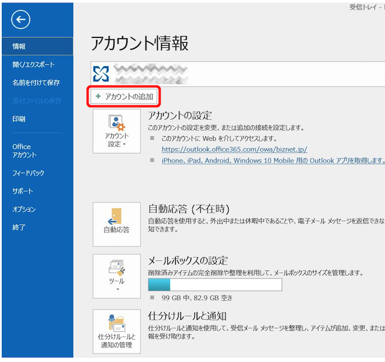Image resolution: width=385 pixels, height=362 pixels.
Task: Click the 99 GB 中、82.9 GB 空き text
Action: [197, 298]
